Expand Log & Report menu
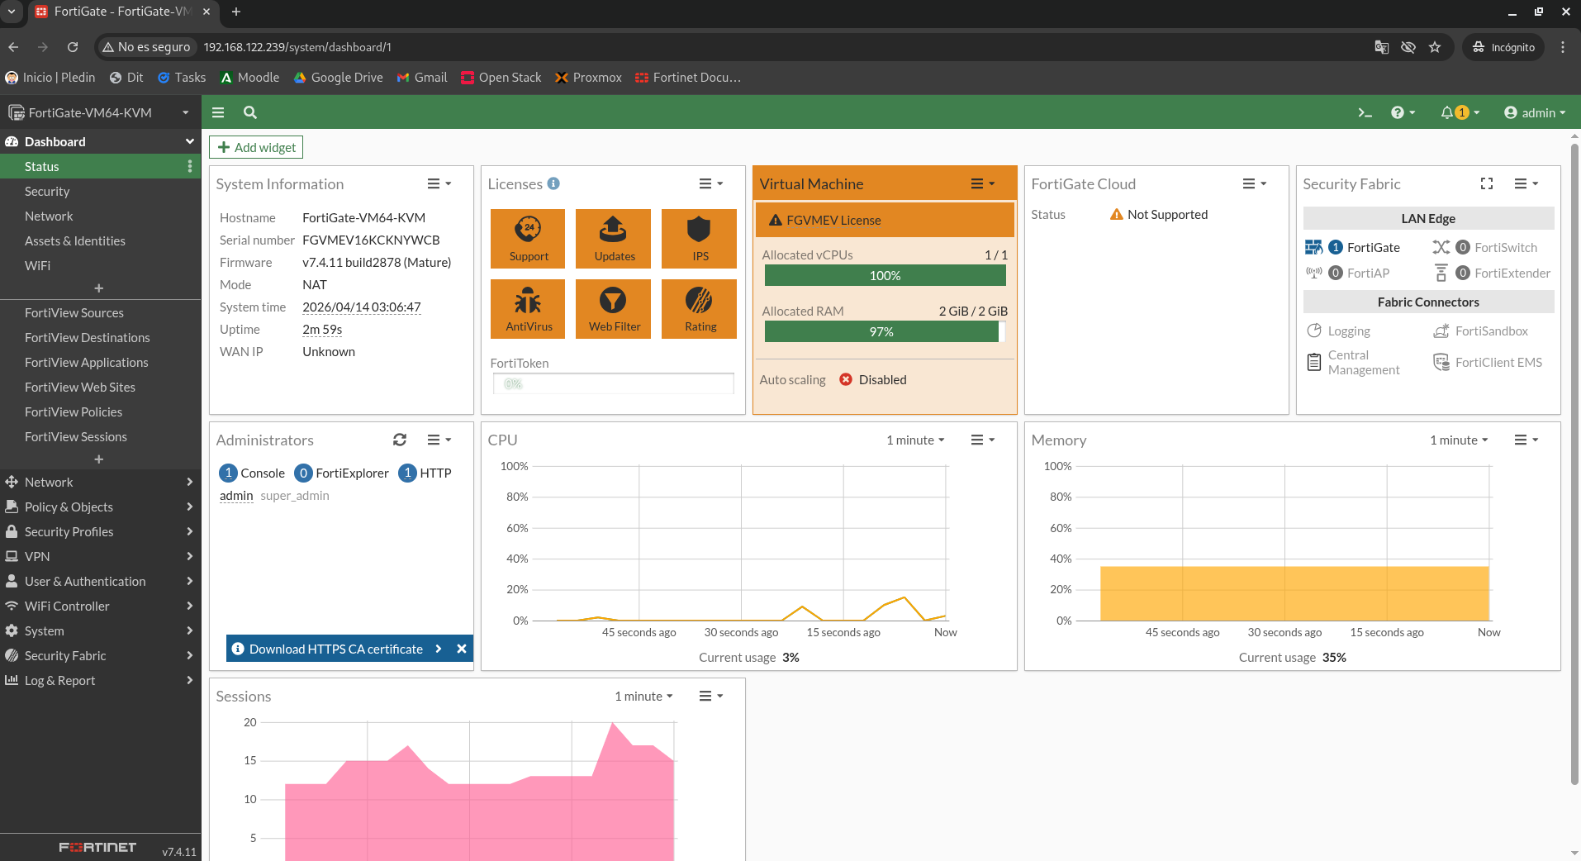The height and width of the screenshot is (861, 1581). coord(100,680)
